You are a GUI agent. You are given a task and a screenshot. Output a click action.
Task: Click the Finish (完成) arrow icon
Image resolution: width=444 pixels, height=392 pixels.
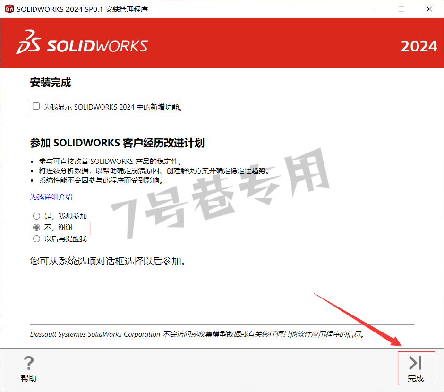[416, 363]
